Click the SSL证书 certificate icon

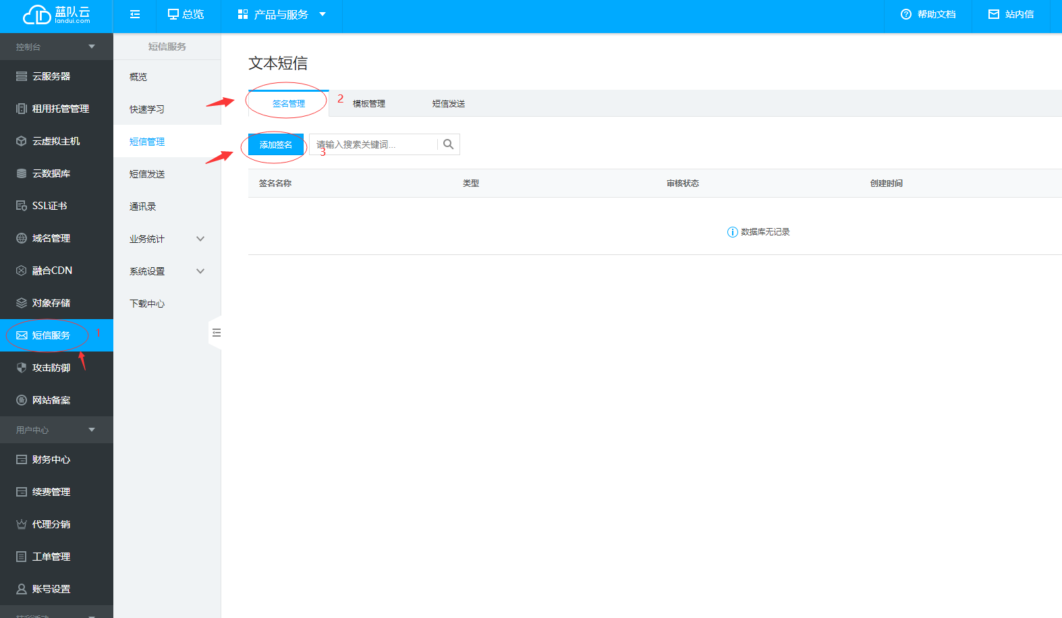click(x=22, y=206)
